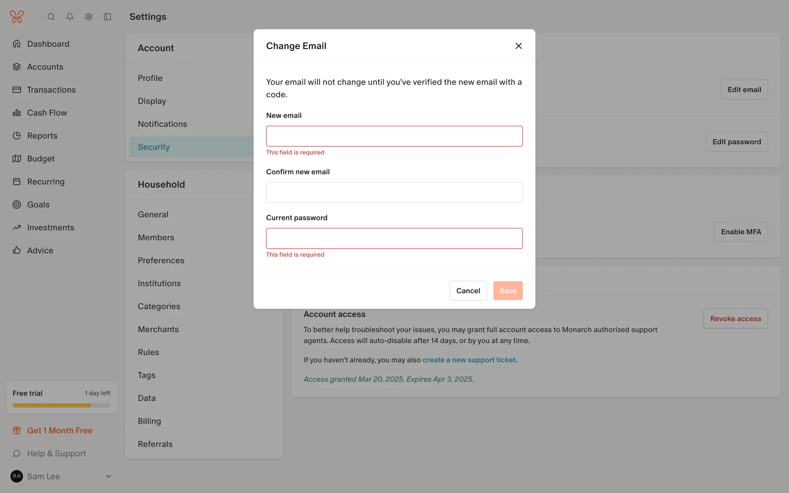Click the Get 1 Month Free gift link
789x493 pixels.
[x=60, y=431]
